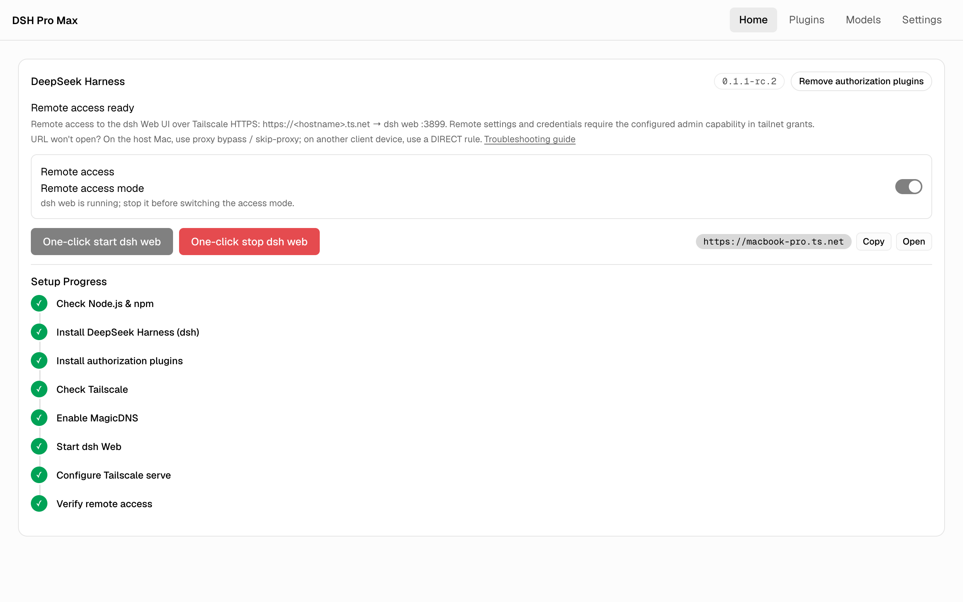Viewport: 963px width, 602px height.
Task: Click the check icon for Install DeepSeek Harness (dsh)
Action: 39,332
